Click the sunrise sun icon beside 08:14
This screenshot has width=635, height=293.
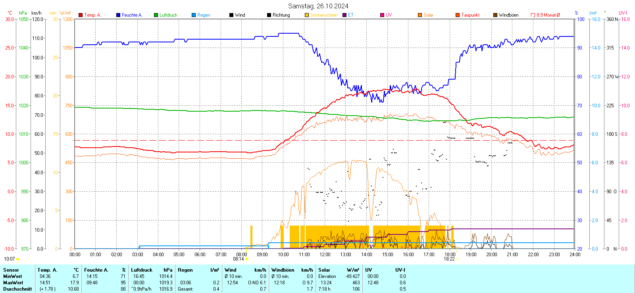tap(246, 259)
